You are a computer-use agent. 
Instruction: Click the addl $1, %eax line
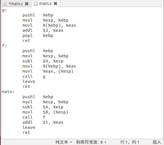43,122
